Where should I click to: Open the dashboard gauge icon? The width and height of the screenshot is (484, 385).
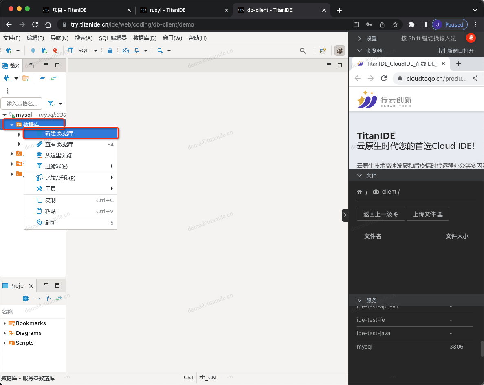tap(126, 51)
